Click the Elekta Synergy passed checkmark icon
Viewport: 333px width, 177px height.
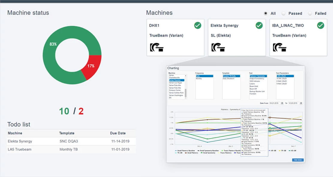[x=259, y=25]
